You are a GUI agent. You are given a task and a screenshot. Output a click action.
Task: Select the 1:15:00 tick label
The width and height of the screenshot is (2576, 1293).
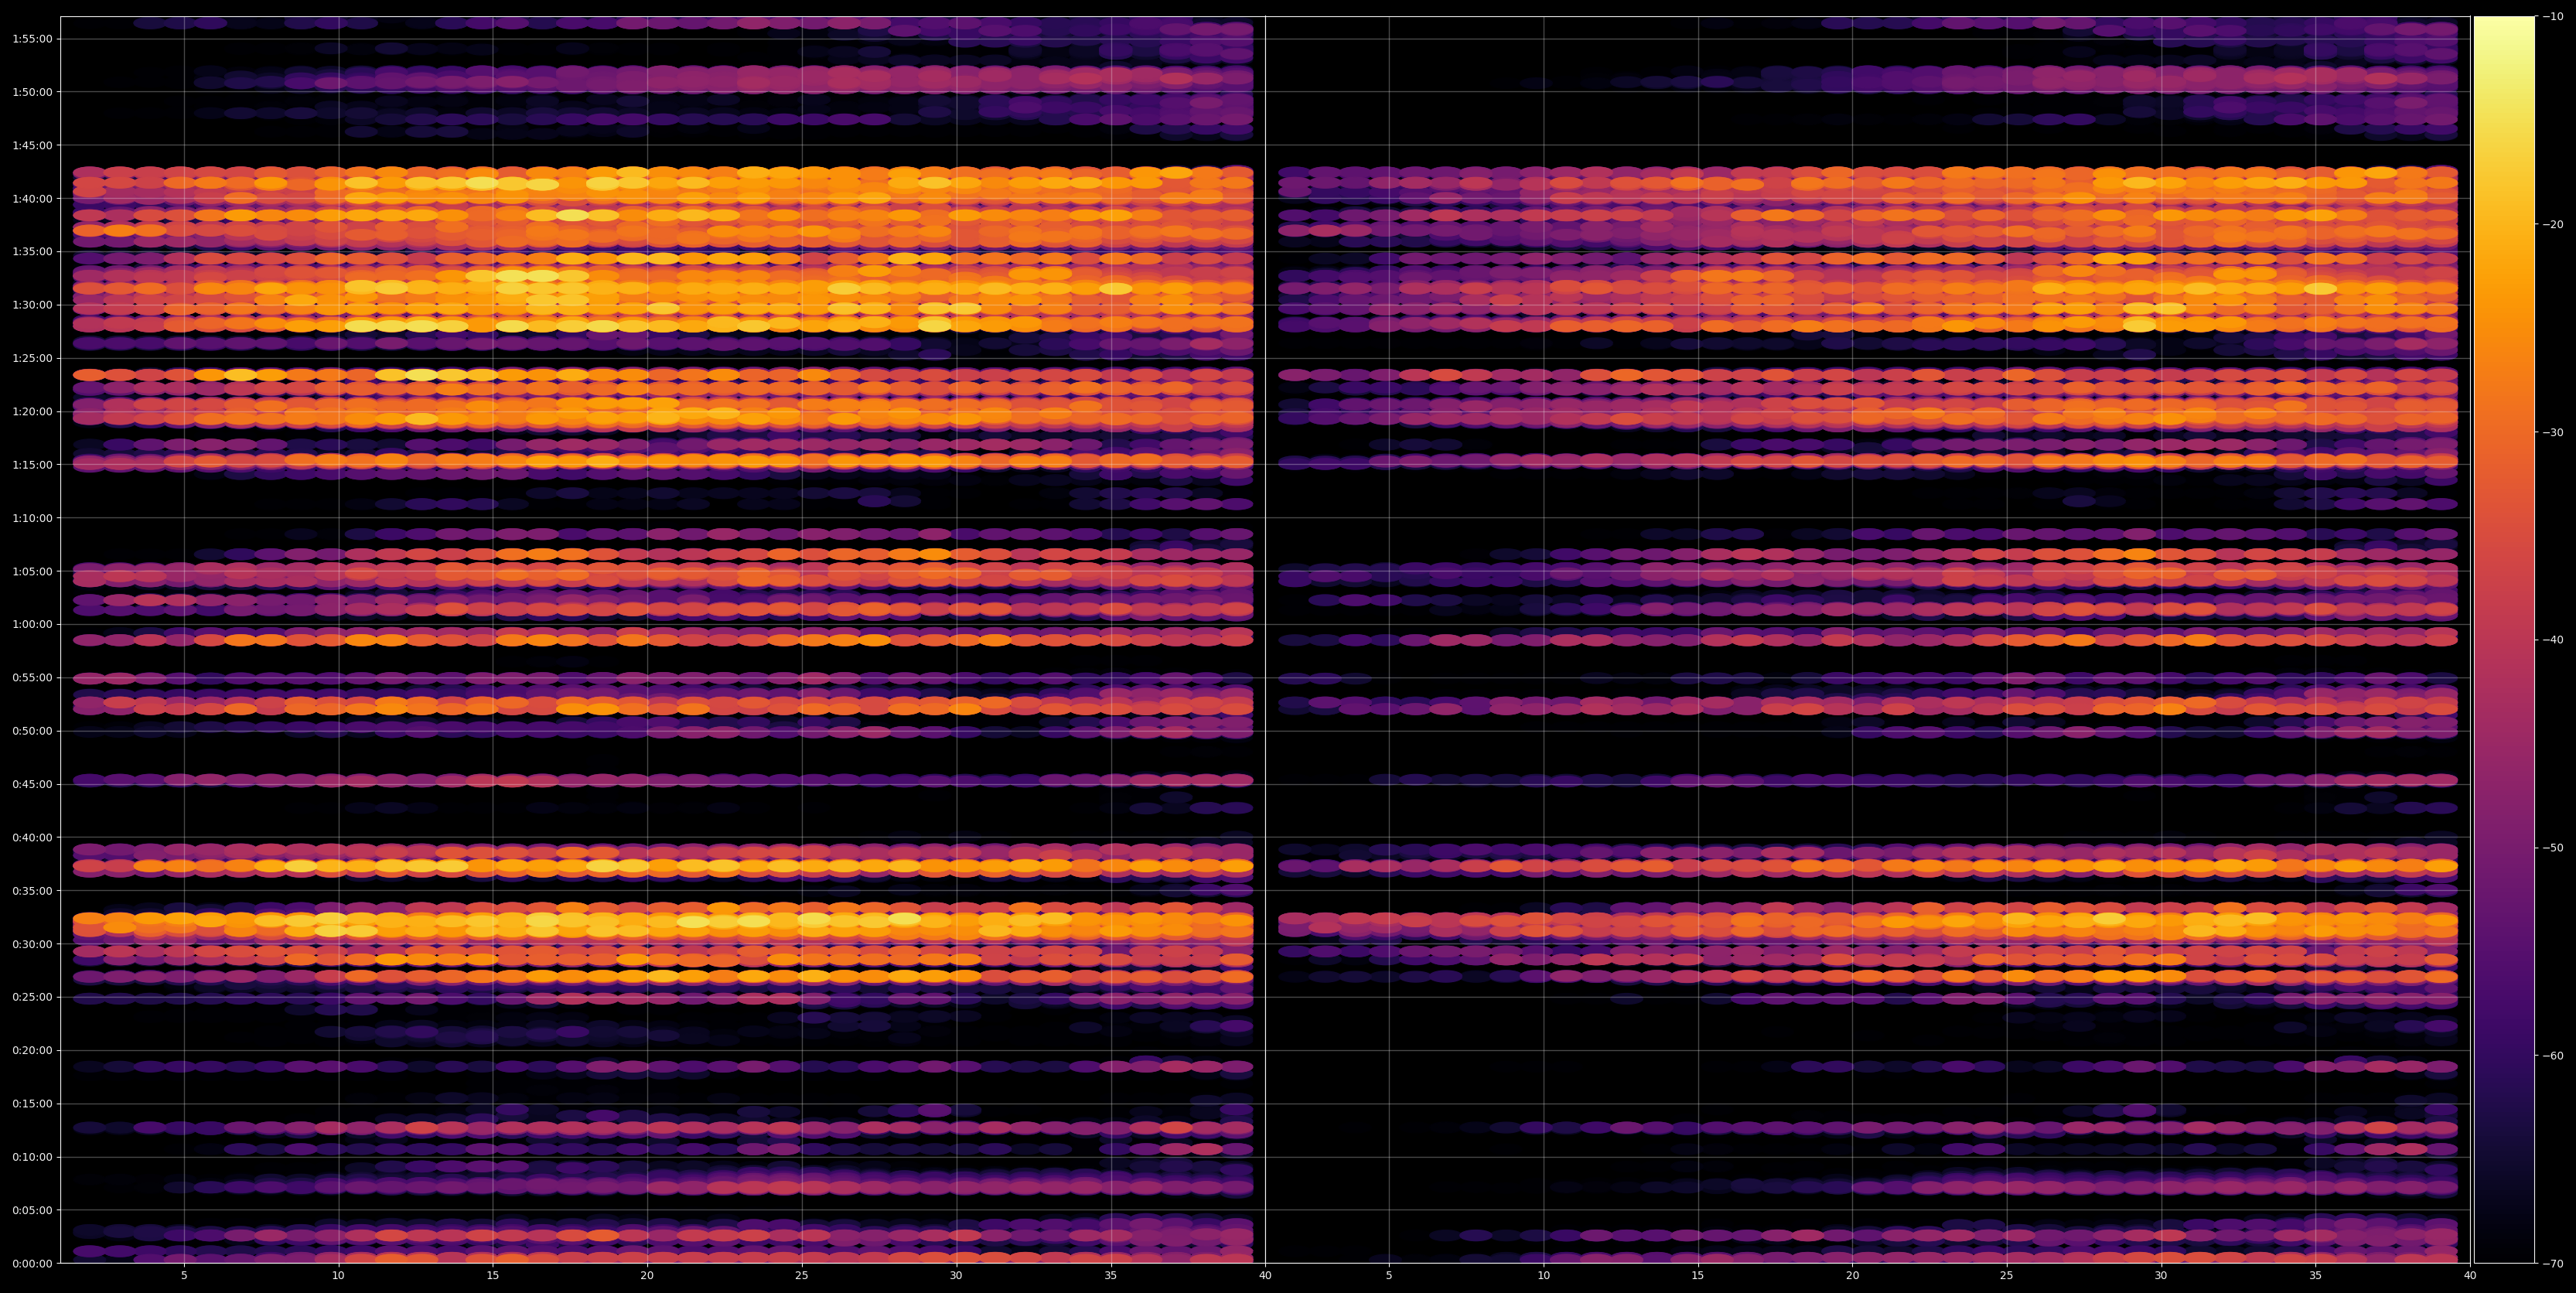[32, 464]
